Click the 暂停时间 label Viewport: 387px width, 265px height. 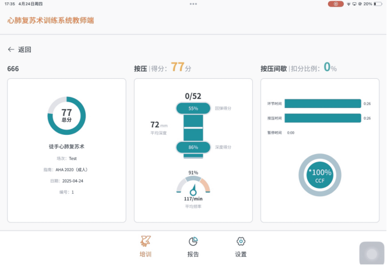[x=275, y=132]
